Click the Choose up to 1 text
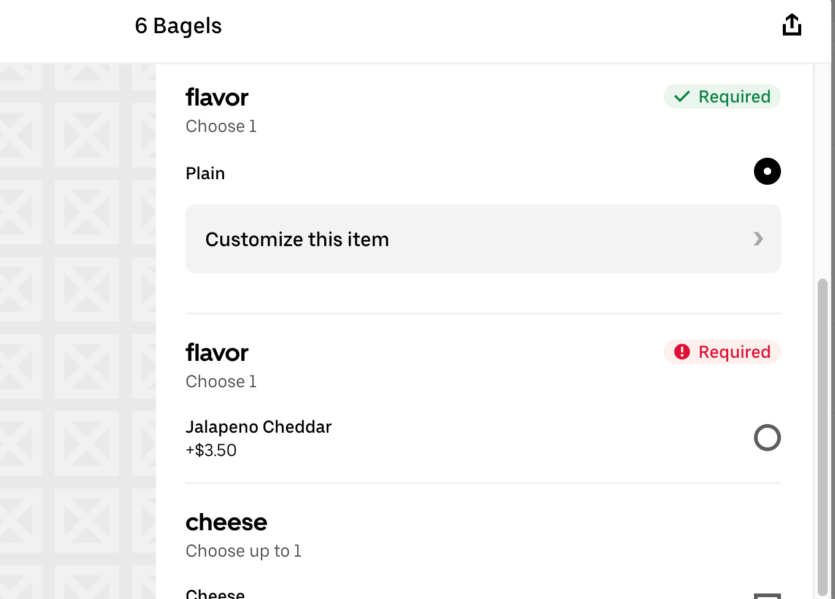This screenshot has width=835, height=599. (243, 551)
